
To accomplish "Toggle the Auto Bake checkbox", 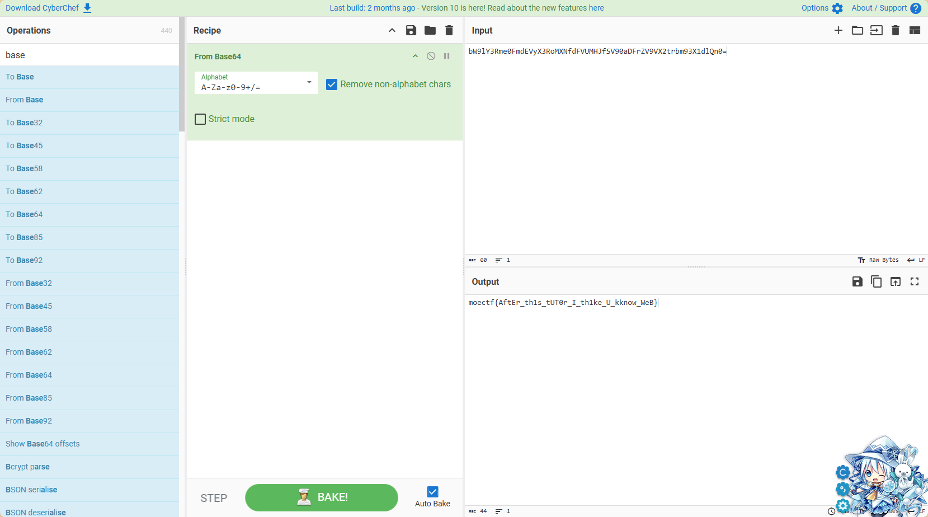I will (x=432, y=492).
